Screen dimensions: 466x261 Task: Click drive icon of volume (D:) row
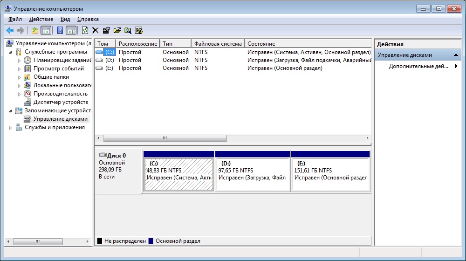[x=99, y=60]
